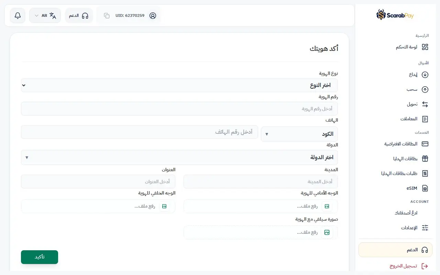Click the virtual cards icon
This screenshot has width=440, height=275.
tap(425, 144)
